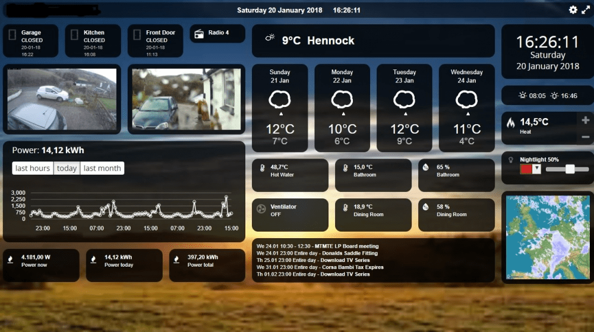Select the today tab on power graph
The height and width of the screenshot is (332, 594).
67,168
